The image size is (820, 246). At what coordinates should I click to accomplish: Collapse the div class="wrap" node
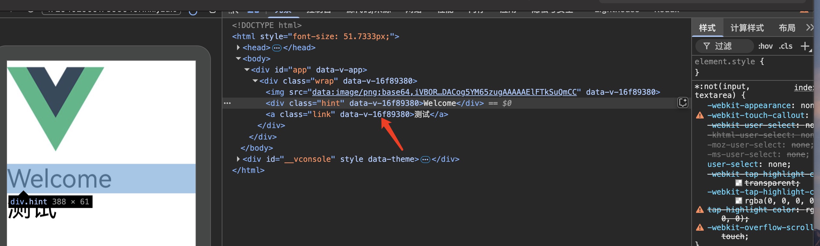(255, 81)
